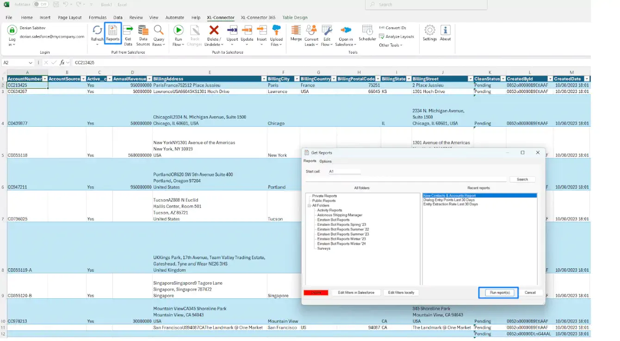Click Analyze Layouts in Tools group
Screen dimensions: 620x341
397,37
